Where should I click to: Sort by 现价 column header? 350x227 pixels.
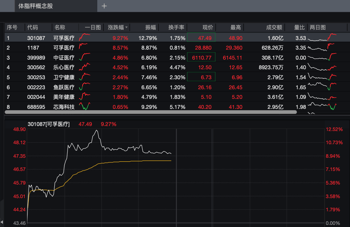click(208, 27)
